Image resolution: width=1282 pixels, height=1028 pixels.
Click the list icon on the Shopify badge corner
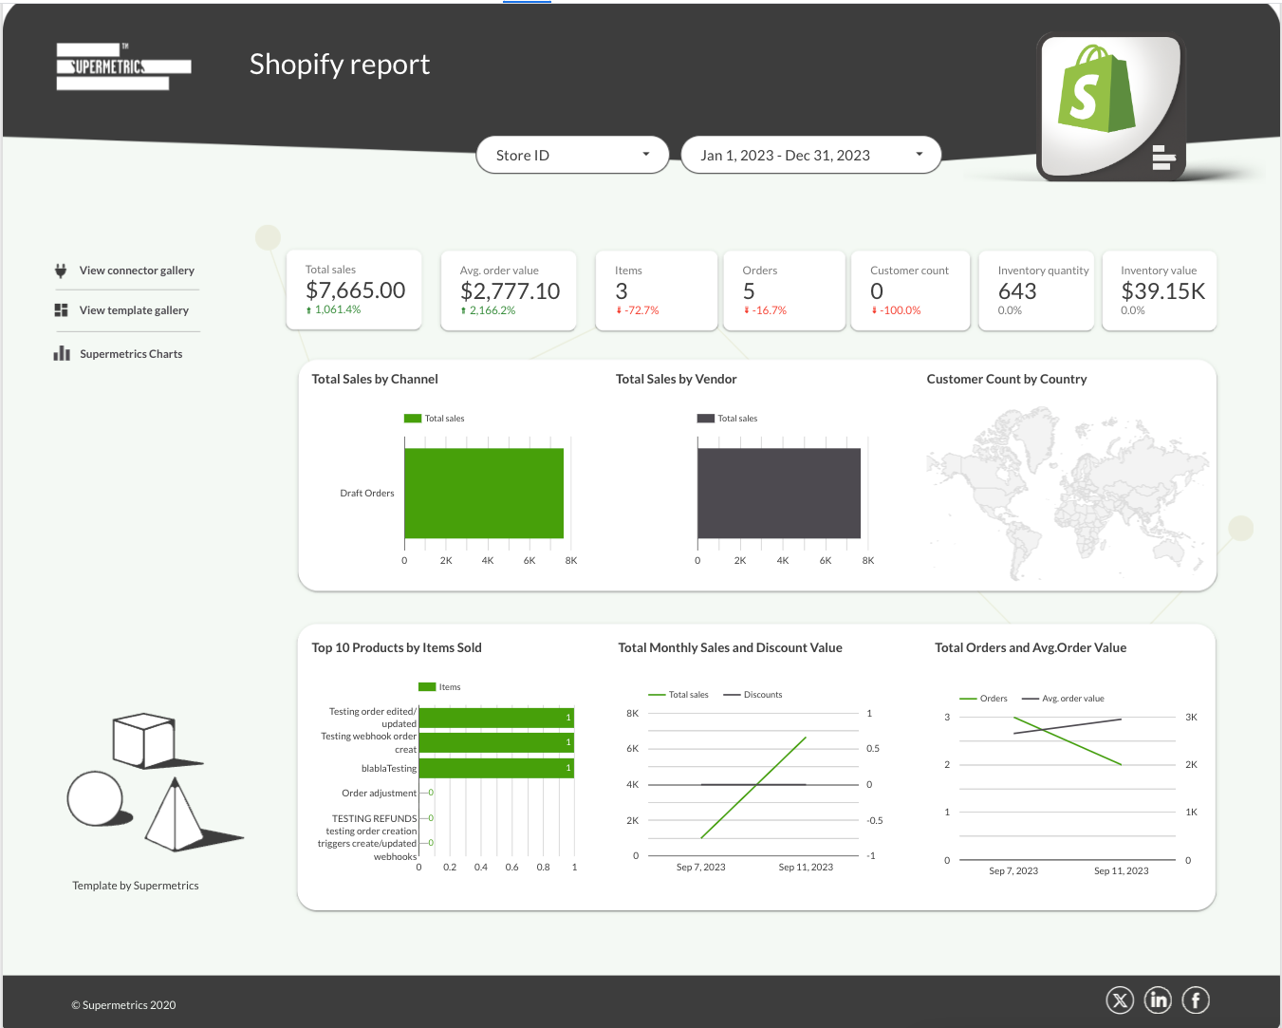click(x=1165, y=158)
